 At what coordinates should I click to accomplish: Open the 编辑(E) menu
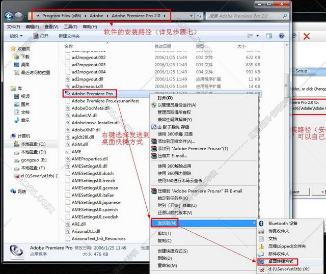coord(32,27)
